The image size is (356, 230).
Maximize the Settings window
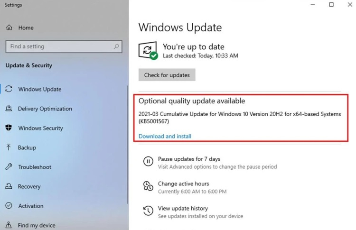[x=331, y=5]
